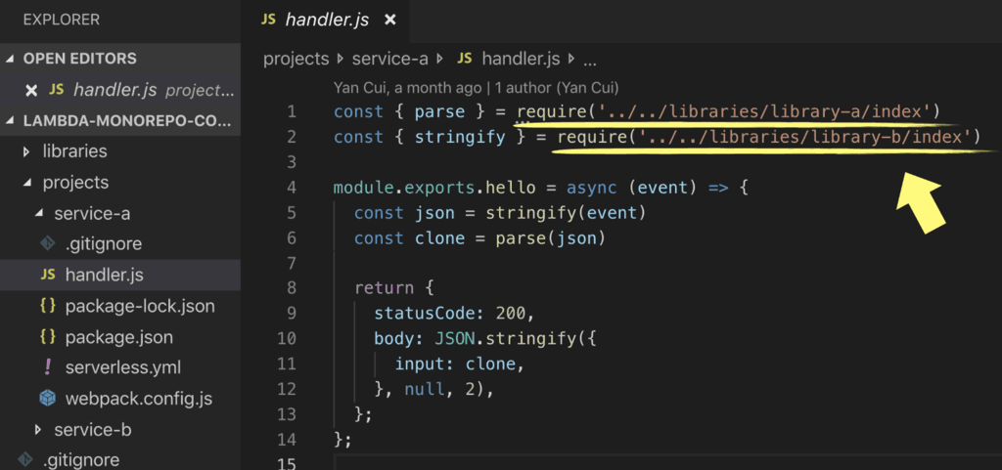Image resolution: width=1002 pixels, height=470 pixels.
Task: Switch to the handler.js editor tab
Action: [323, 20]
